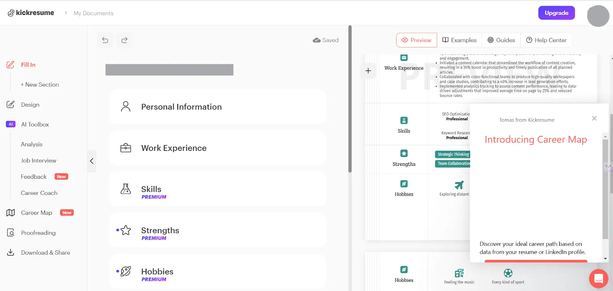
Task: Click Skills icon in resume preview
Action: click(x=404, y=120)
